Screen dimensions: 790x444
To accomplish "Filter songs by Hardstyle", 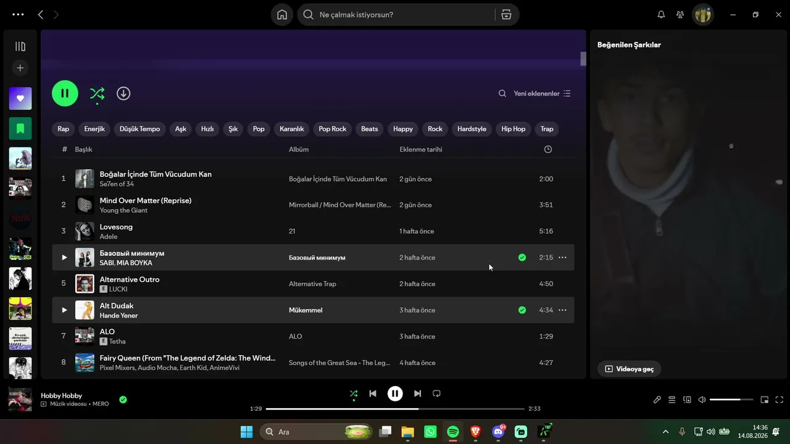I will (472, 129).
